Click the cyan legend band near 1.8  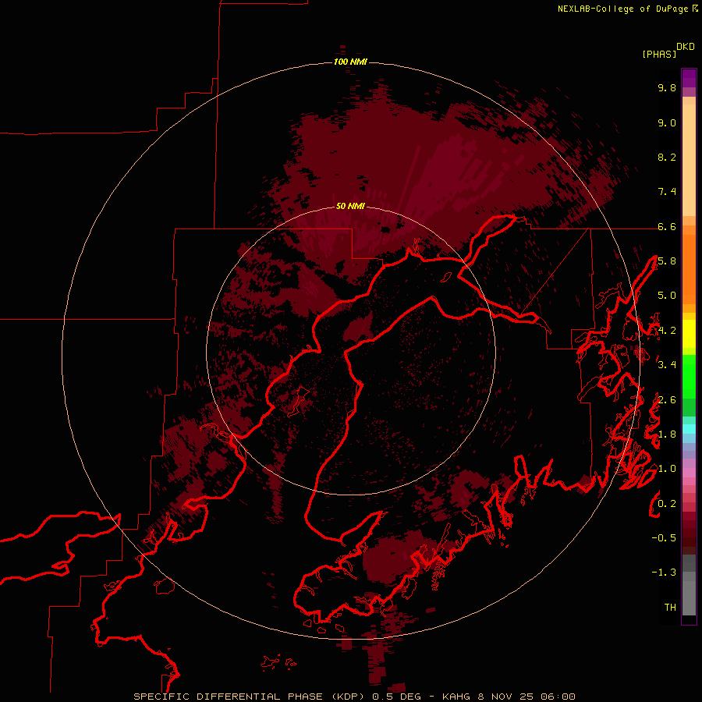(689, 429)
